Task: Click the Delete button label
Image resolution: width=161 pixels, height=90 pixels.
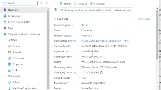Action: [x=68, y=4]
